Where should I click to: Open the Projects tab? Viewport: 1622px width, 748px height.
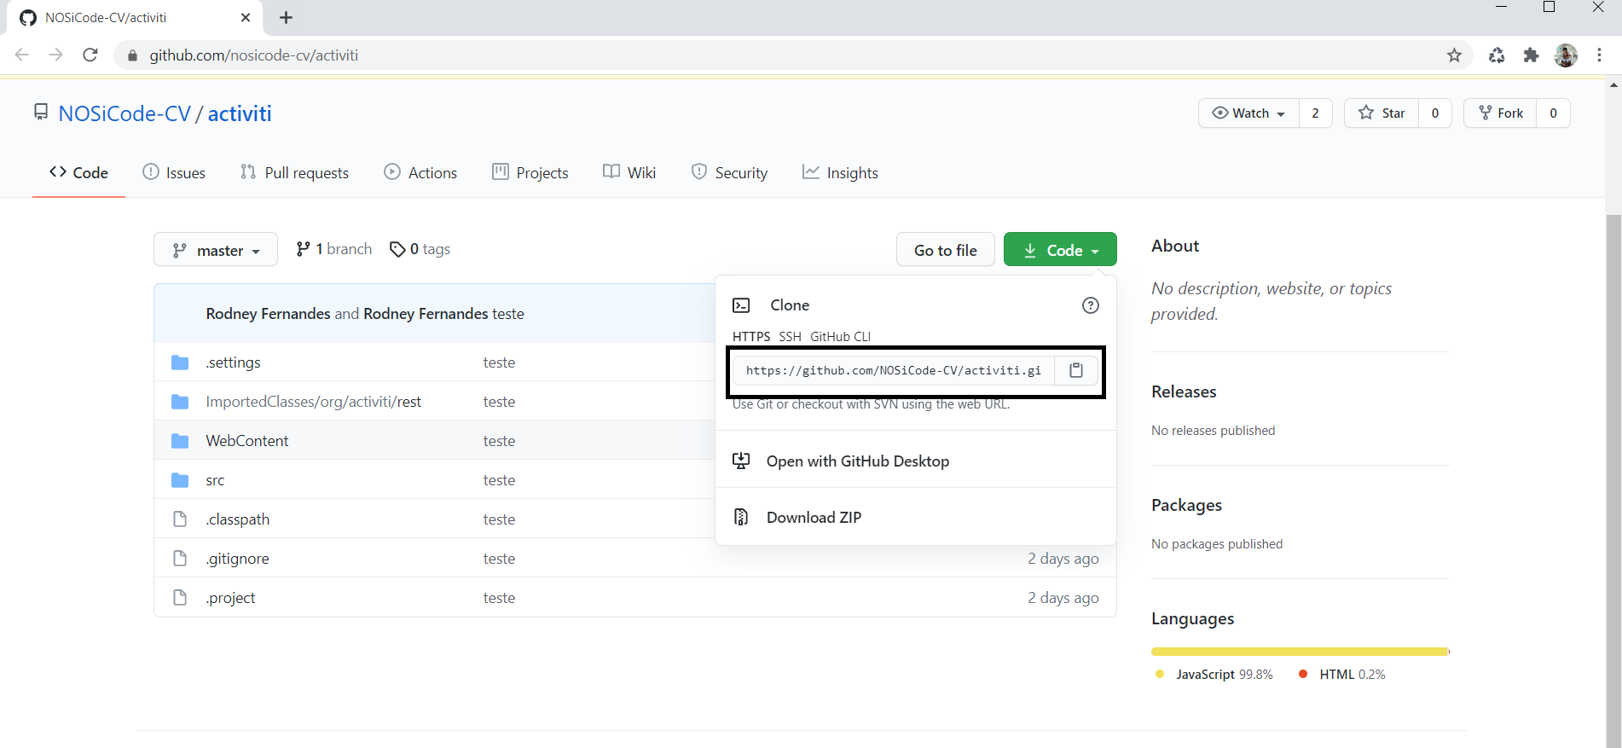tap(530, 172)
